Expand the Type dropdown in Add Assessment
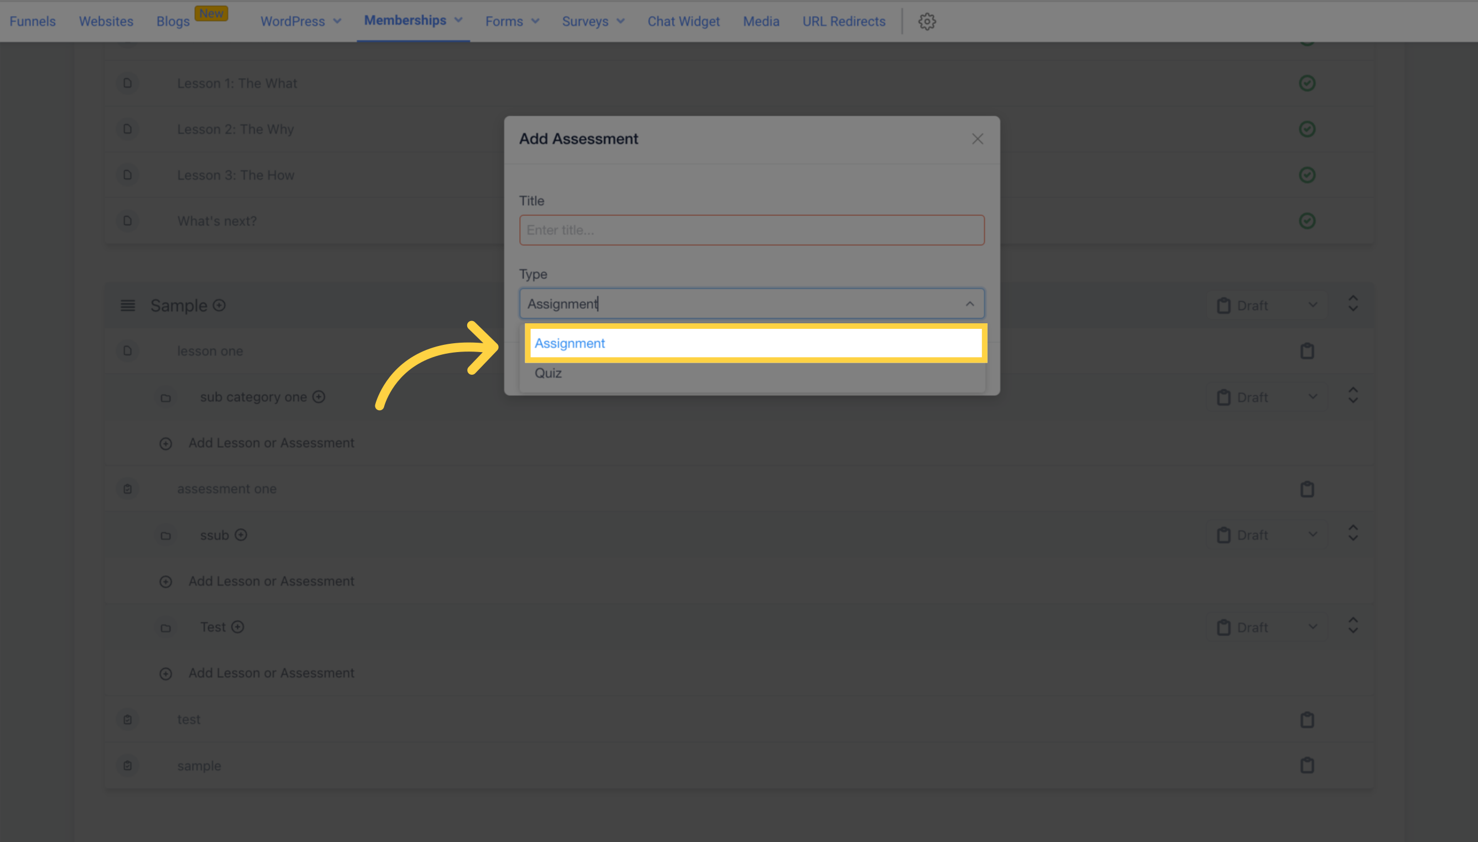1478x842 pixels. coord(751,303)
